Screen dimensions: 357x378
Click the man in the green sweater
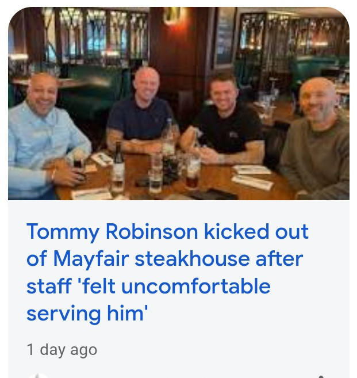[x=318, y=138]
